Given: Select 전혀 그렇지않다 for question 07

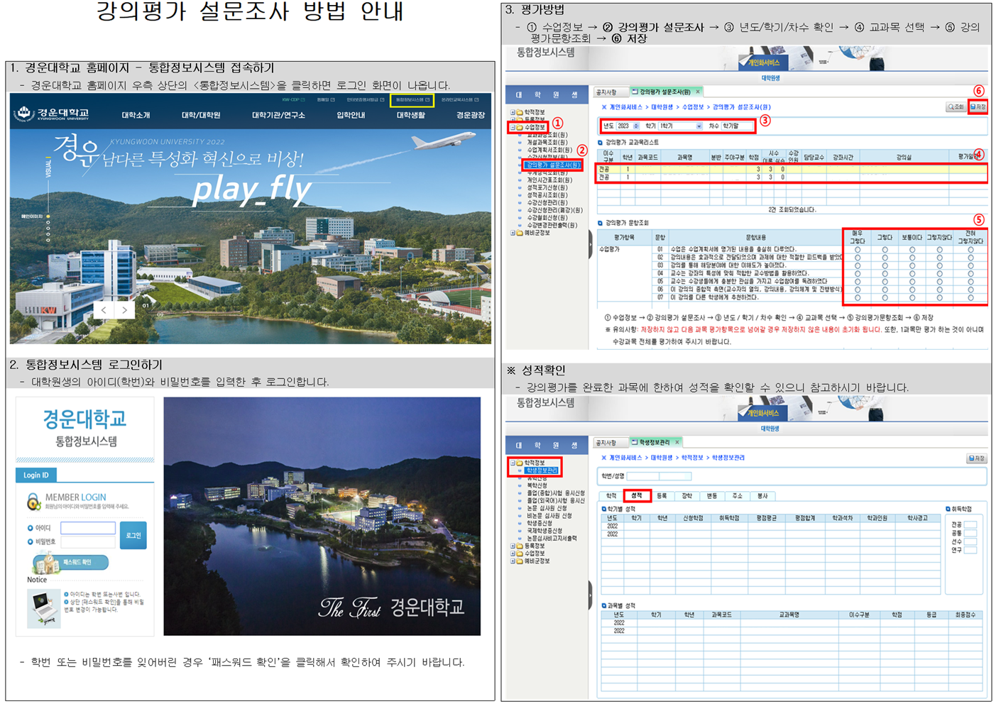Looking at the screenshot, I should tap(970, 297).
